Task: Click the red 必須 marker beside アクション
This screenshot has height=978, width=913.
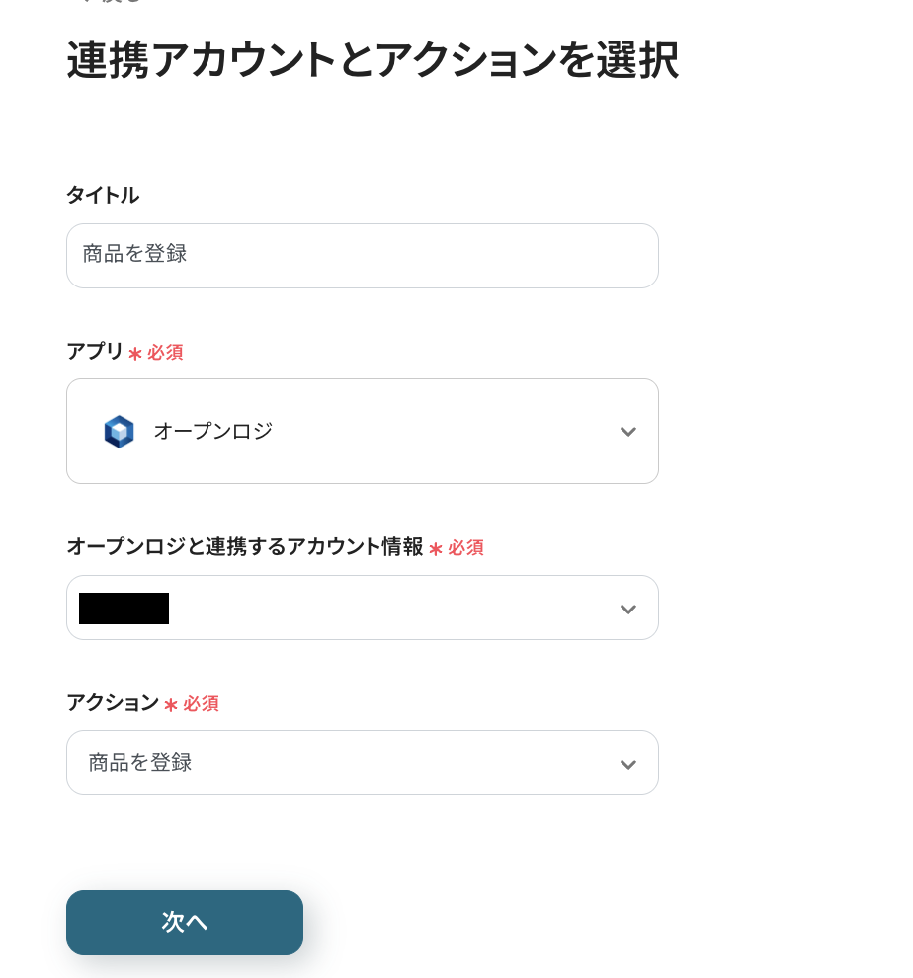Action: click(200, 704)
